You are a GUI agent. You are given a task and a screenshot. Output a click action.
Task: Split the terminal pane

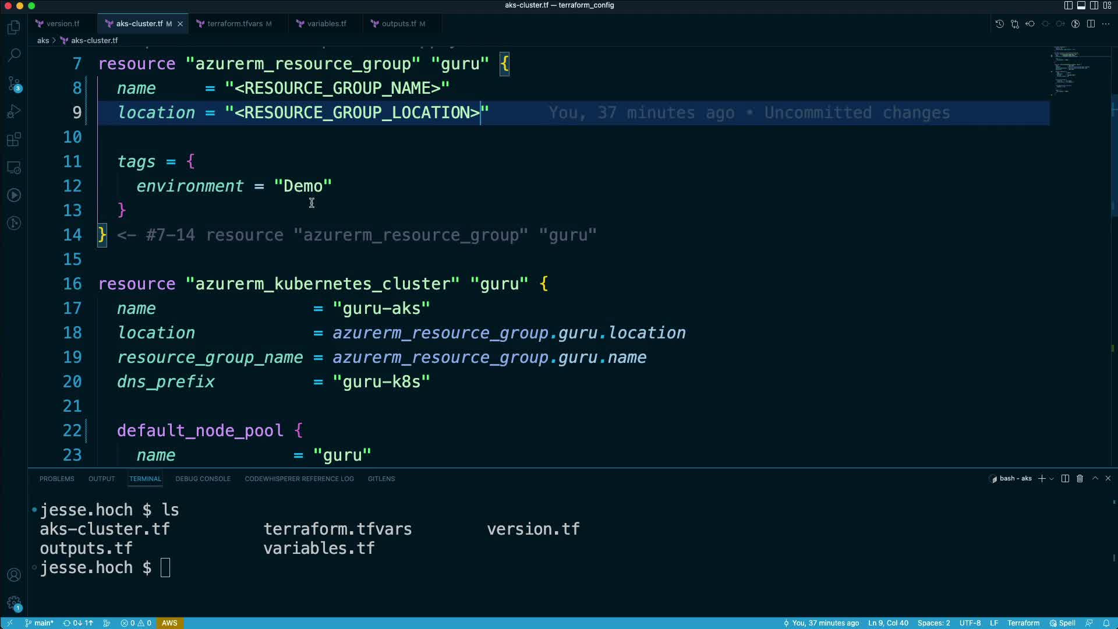1065,478
